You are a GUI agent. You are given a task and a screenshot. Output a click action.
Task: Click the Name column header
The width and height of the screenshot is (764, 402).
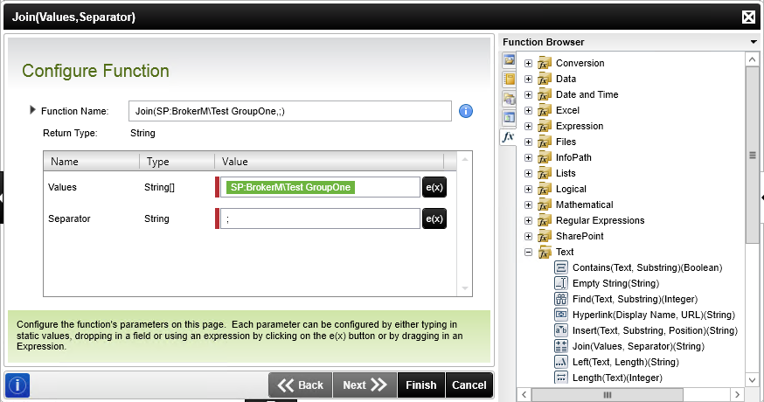click(92, 162)
